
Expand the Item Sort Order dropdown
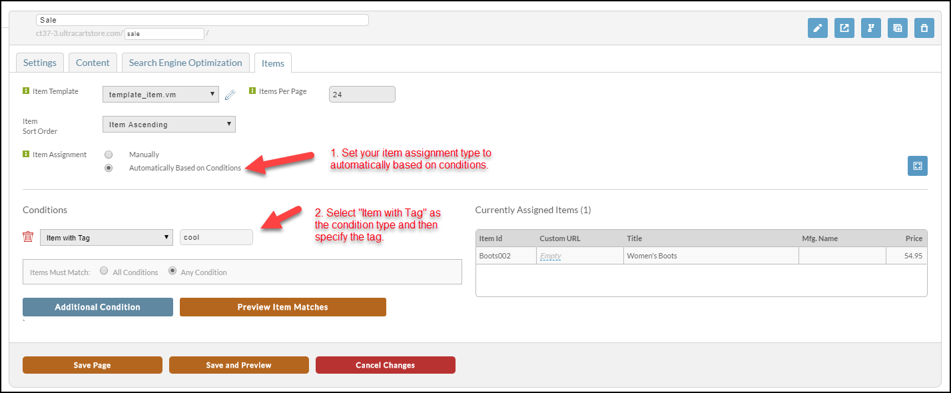tap(169, 125)
